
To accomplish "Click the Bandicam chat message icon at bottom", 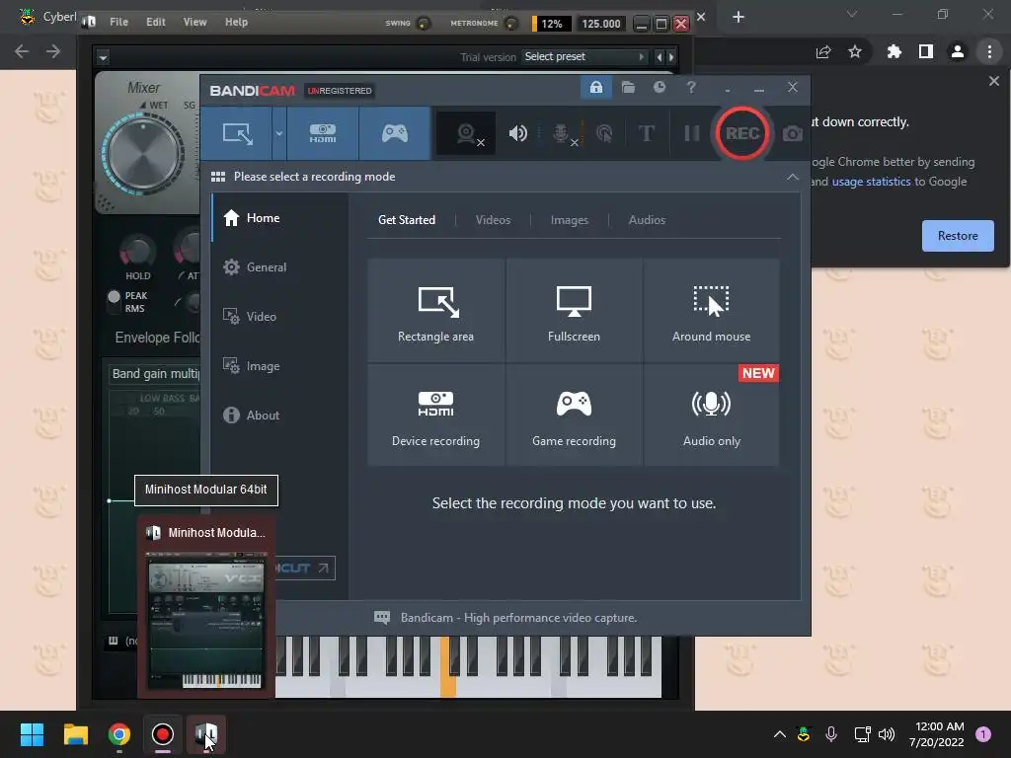I will pos(382,618).
